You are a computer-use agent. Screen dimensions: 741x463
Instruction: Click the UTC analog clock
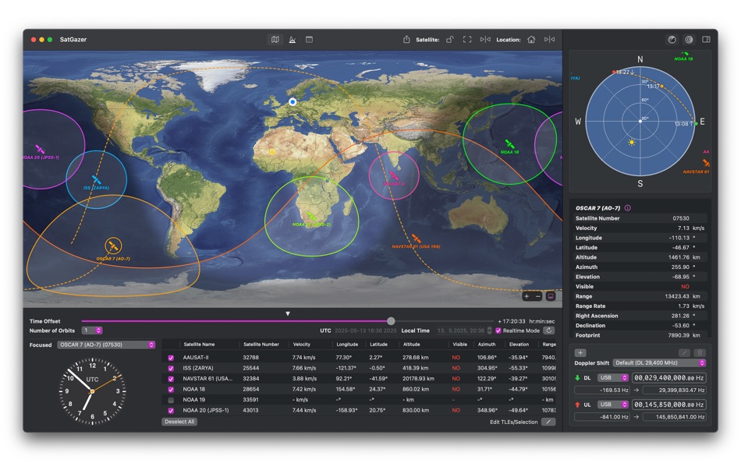point(92,391)
